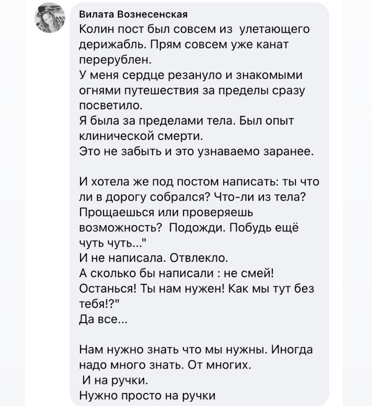The height and width of the screenshot is (406, 372).
Task: Click the word 'дирижабль' in the comment
Action: click(111, 45)
